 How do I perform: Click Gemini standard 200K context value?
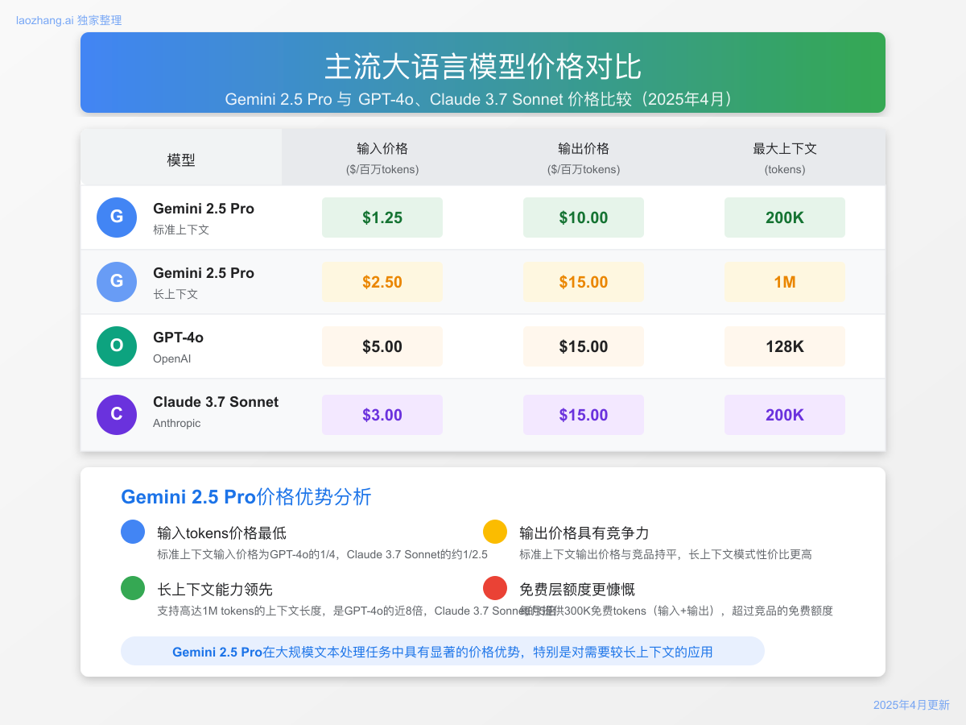point(785,217)
